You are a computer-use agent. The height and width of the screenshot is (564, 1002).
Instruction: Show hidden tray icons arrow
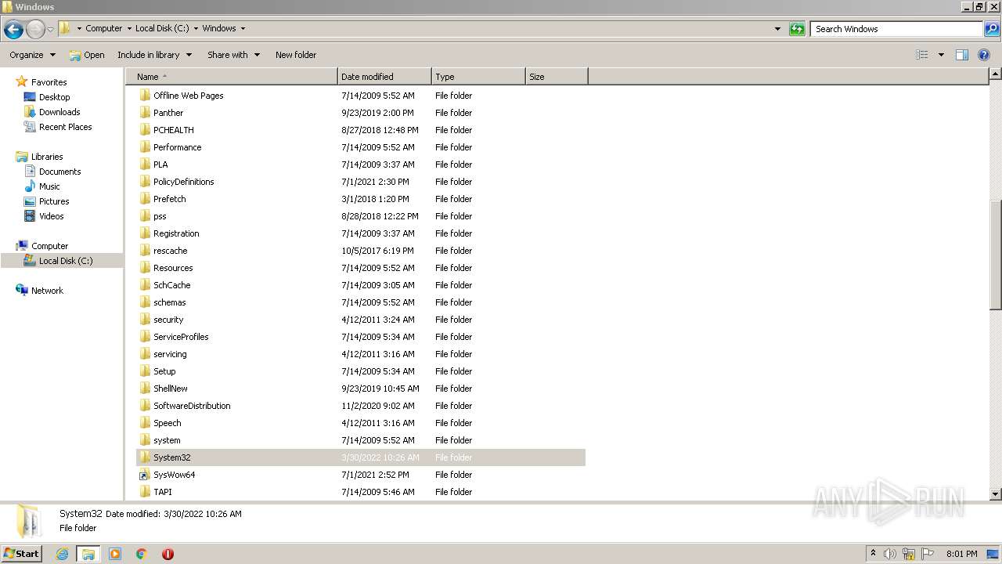[873, 553]
